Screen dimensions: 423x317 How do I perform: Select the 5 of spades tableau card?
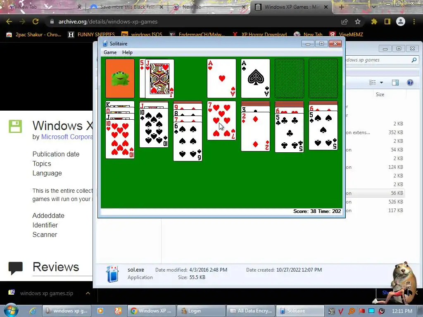(323, 130)
